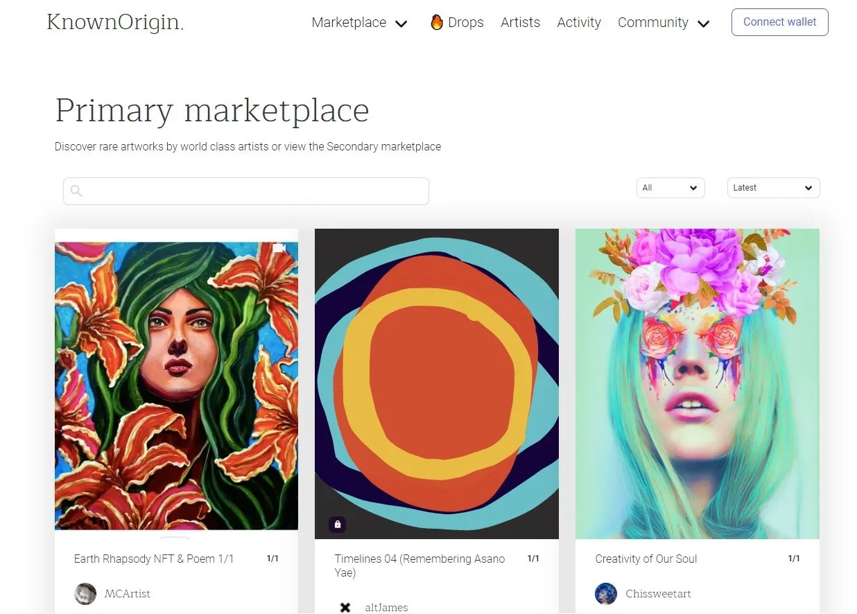Open the Latest sort dropdown
857x614 pixels.
coord(773,188)
